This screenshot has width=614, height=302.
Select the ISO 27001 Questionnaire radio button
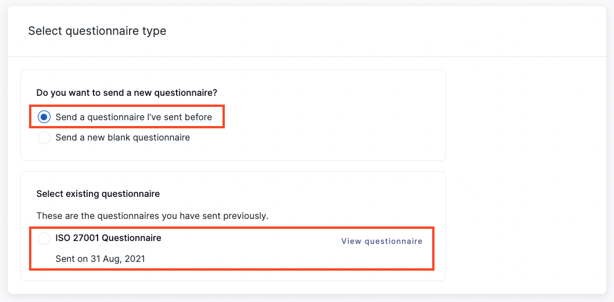point(44,238)
